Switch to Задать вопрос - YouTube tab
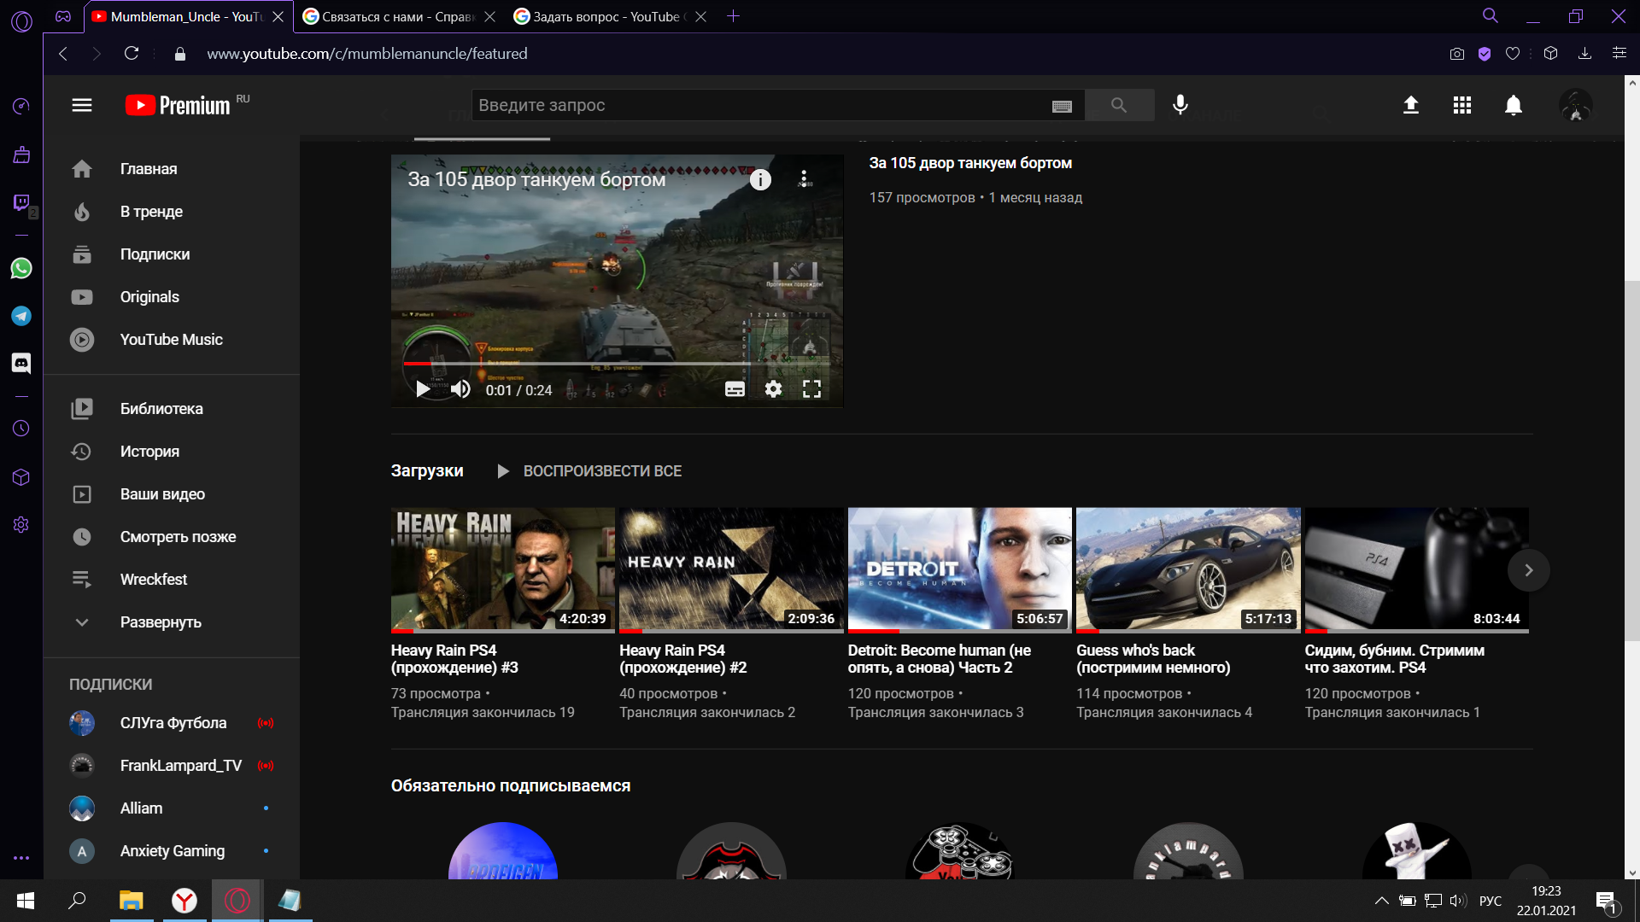1640x922 pixels. coord(608,16)
